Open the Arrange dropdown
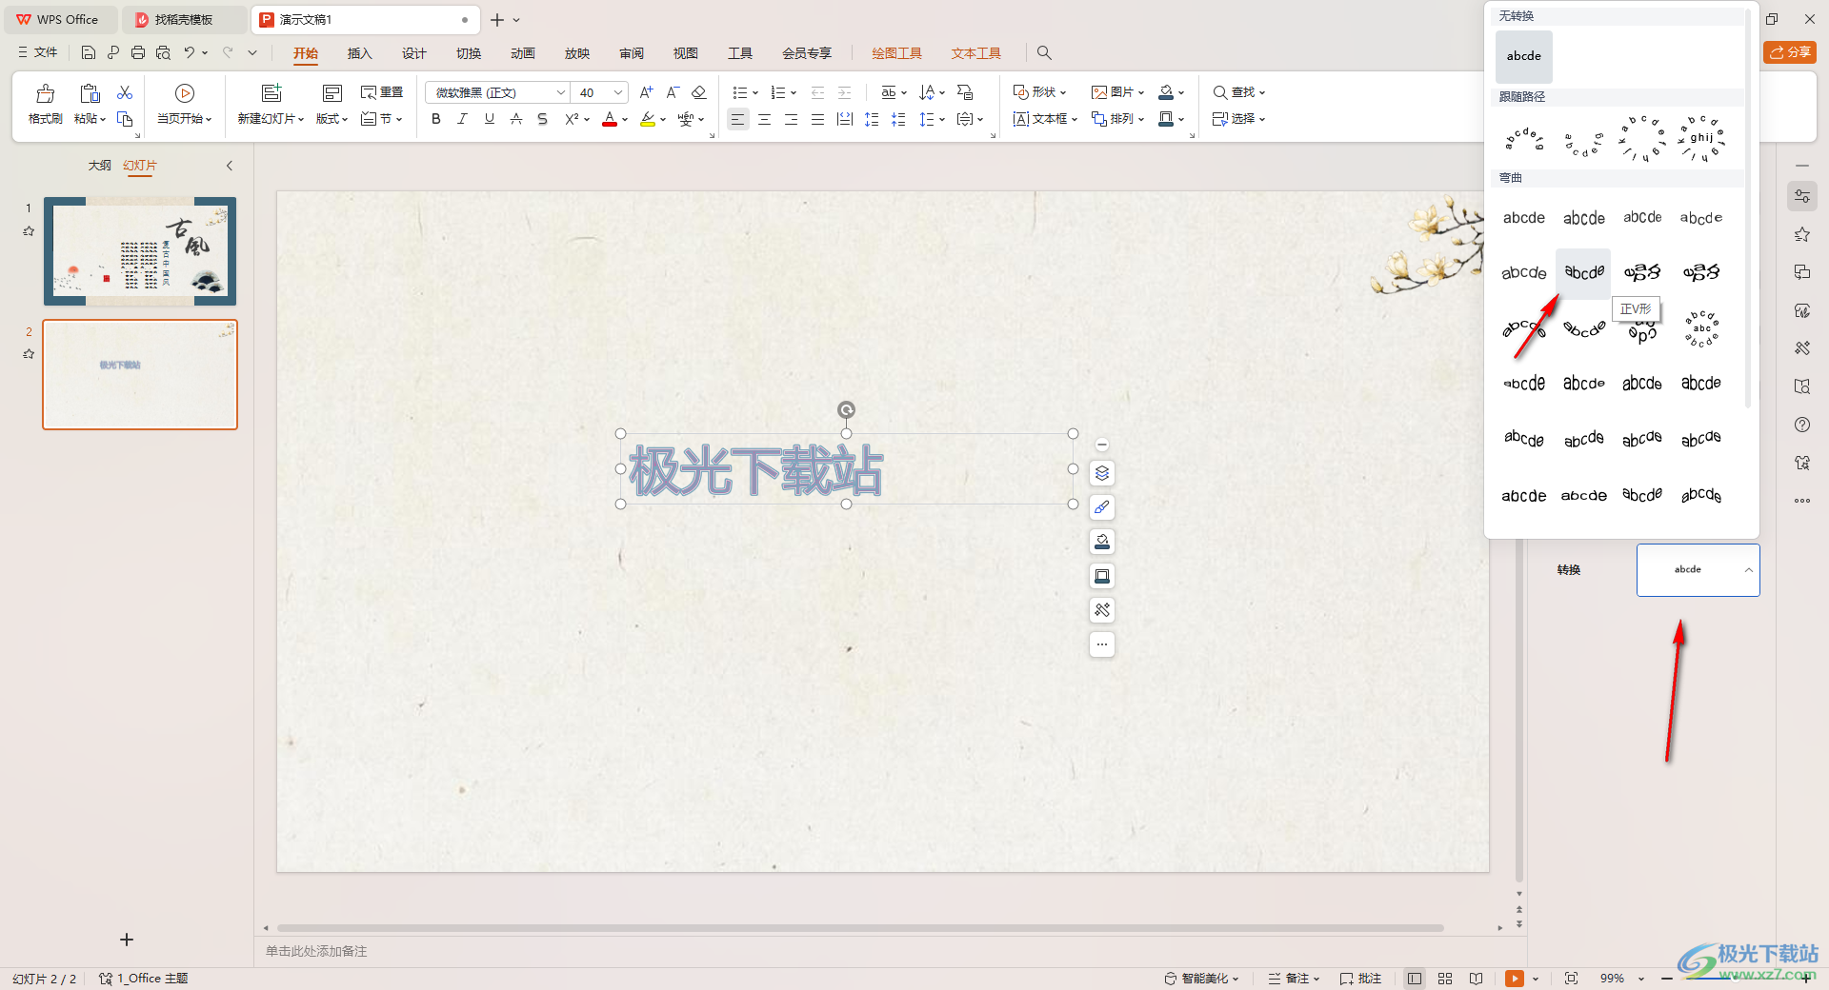 tap(1117, 119)
